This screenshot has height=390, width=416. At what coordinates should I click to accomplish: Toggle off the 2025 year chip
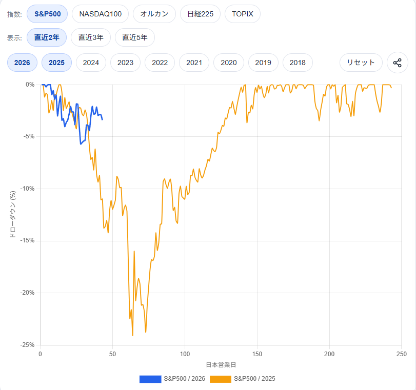click(x=56, y=63)
